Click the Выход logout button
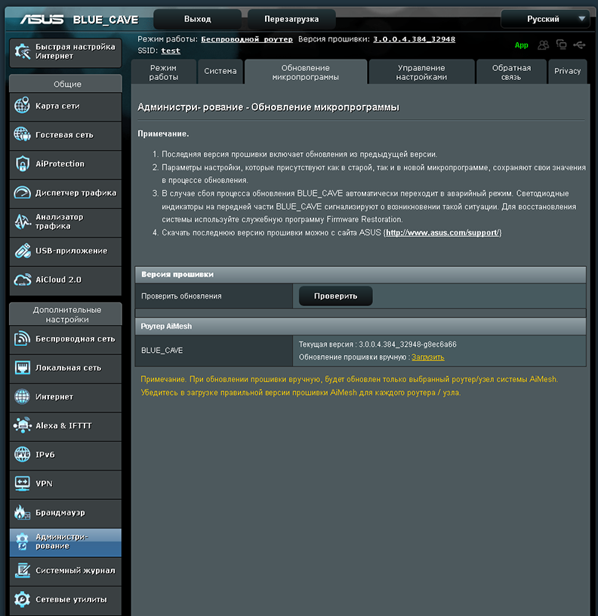 coord(198,19)
